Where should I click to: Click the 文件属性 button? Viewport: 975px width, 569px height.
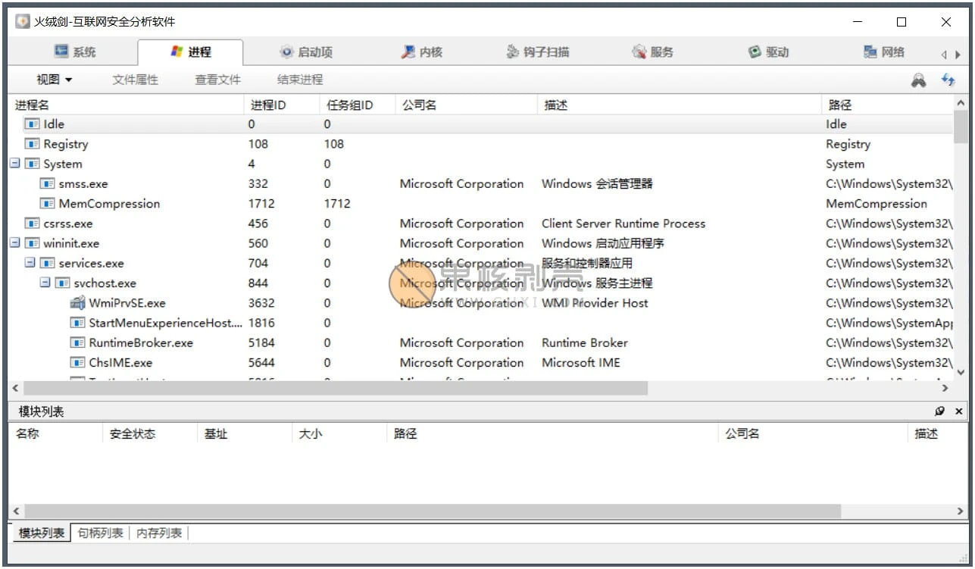(135, 80)
